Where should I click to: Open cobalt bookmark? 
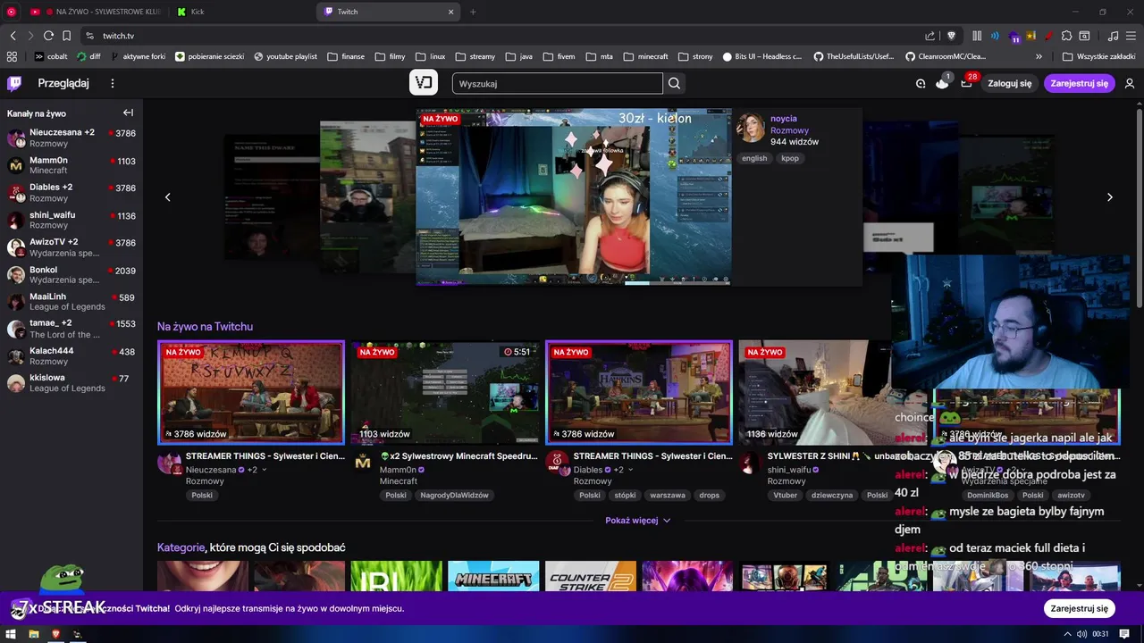point(51,56)
